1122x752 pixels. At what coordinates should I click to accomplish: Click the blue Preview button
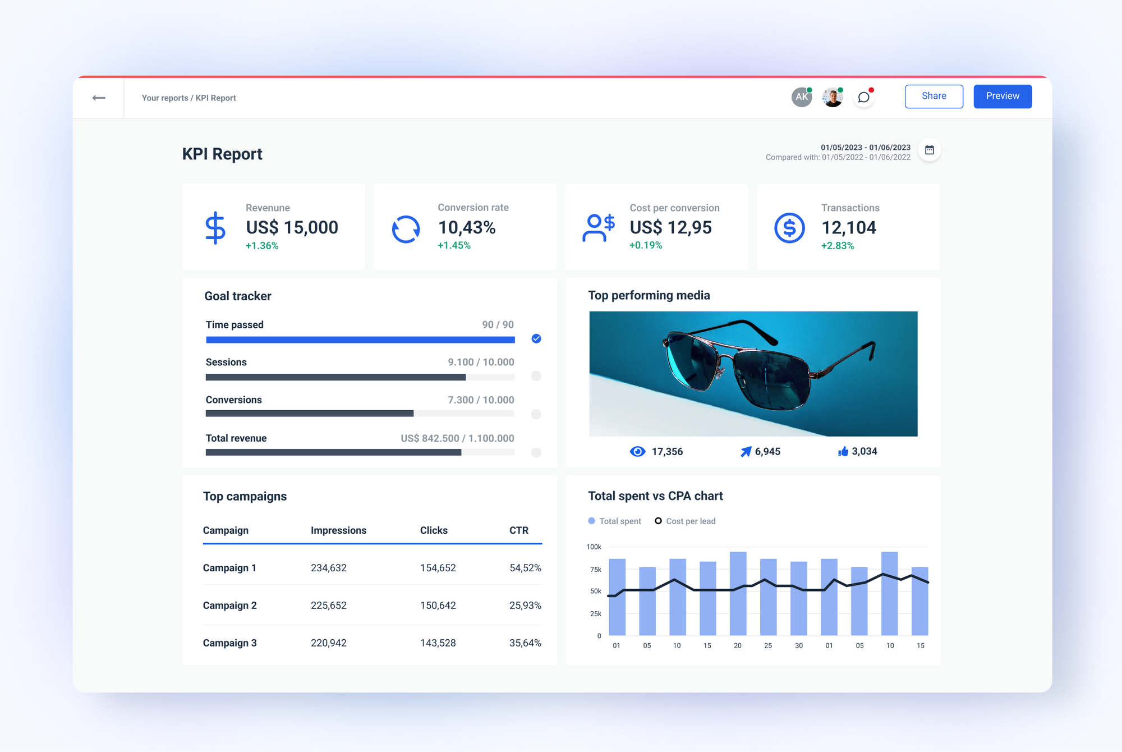[1003, 96]
